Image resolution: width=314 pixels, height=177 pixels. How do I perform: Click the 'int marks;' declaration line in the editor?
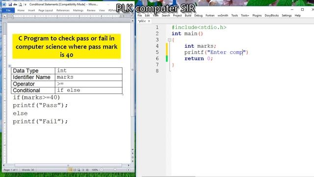(200, 46)
